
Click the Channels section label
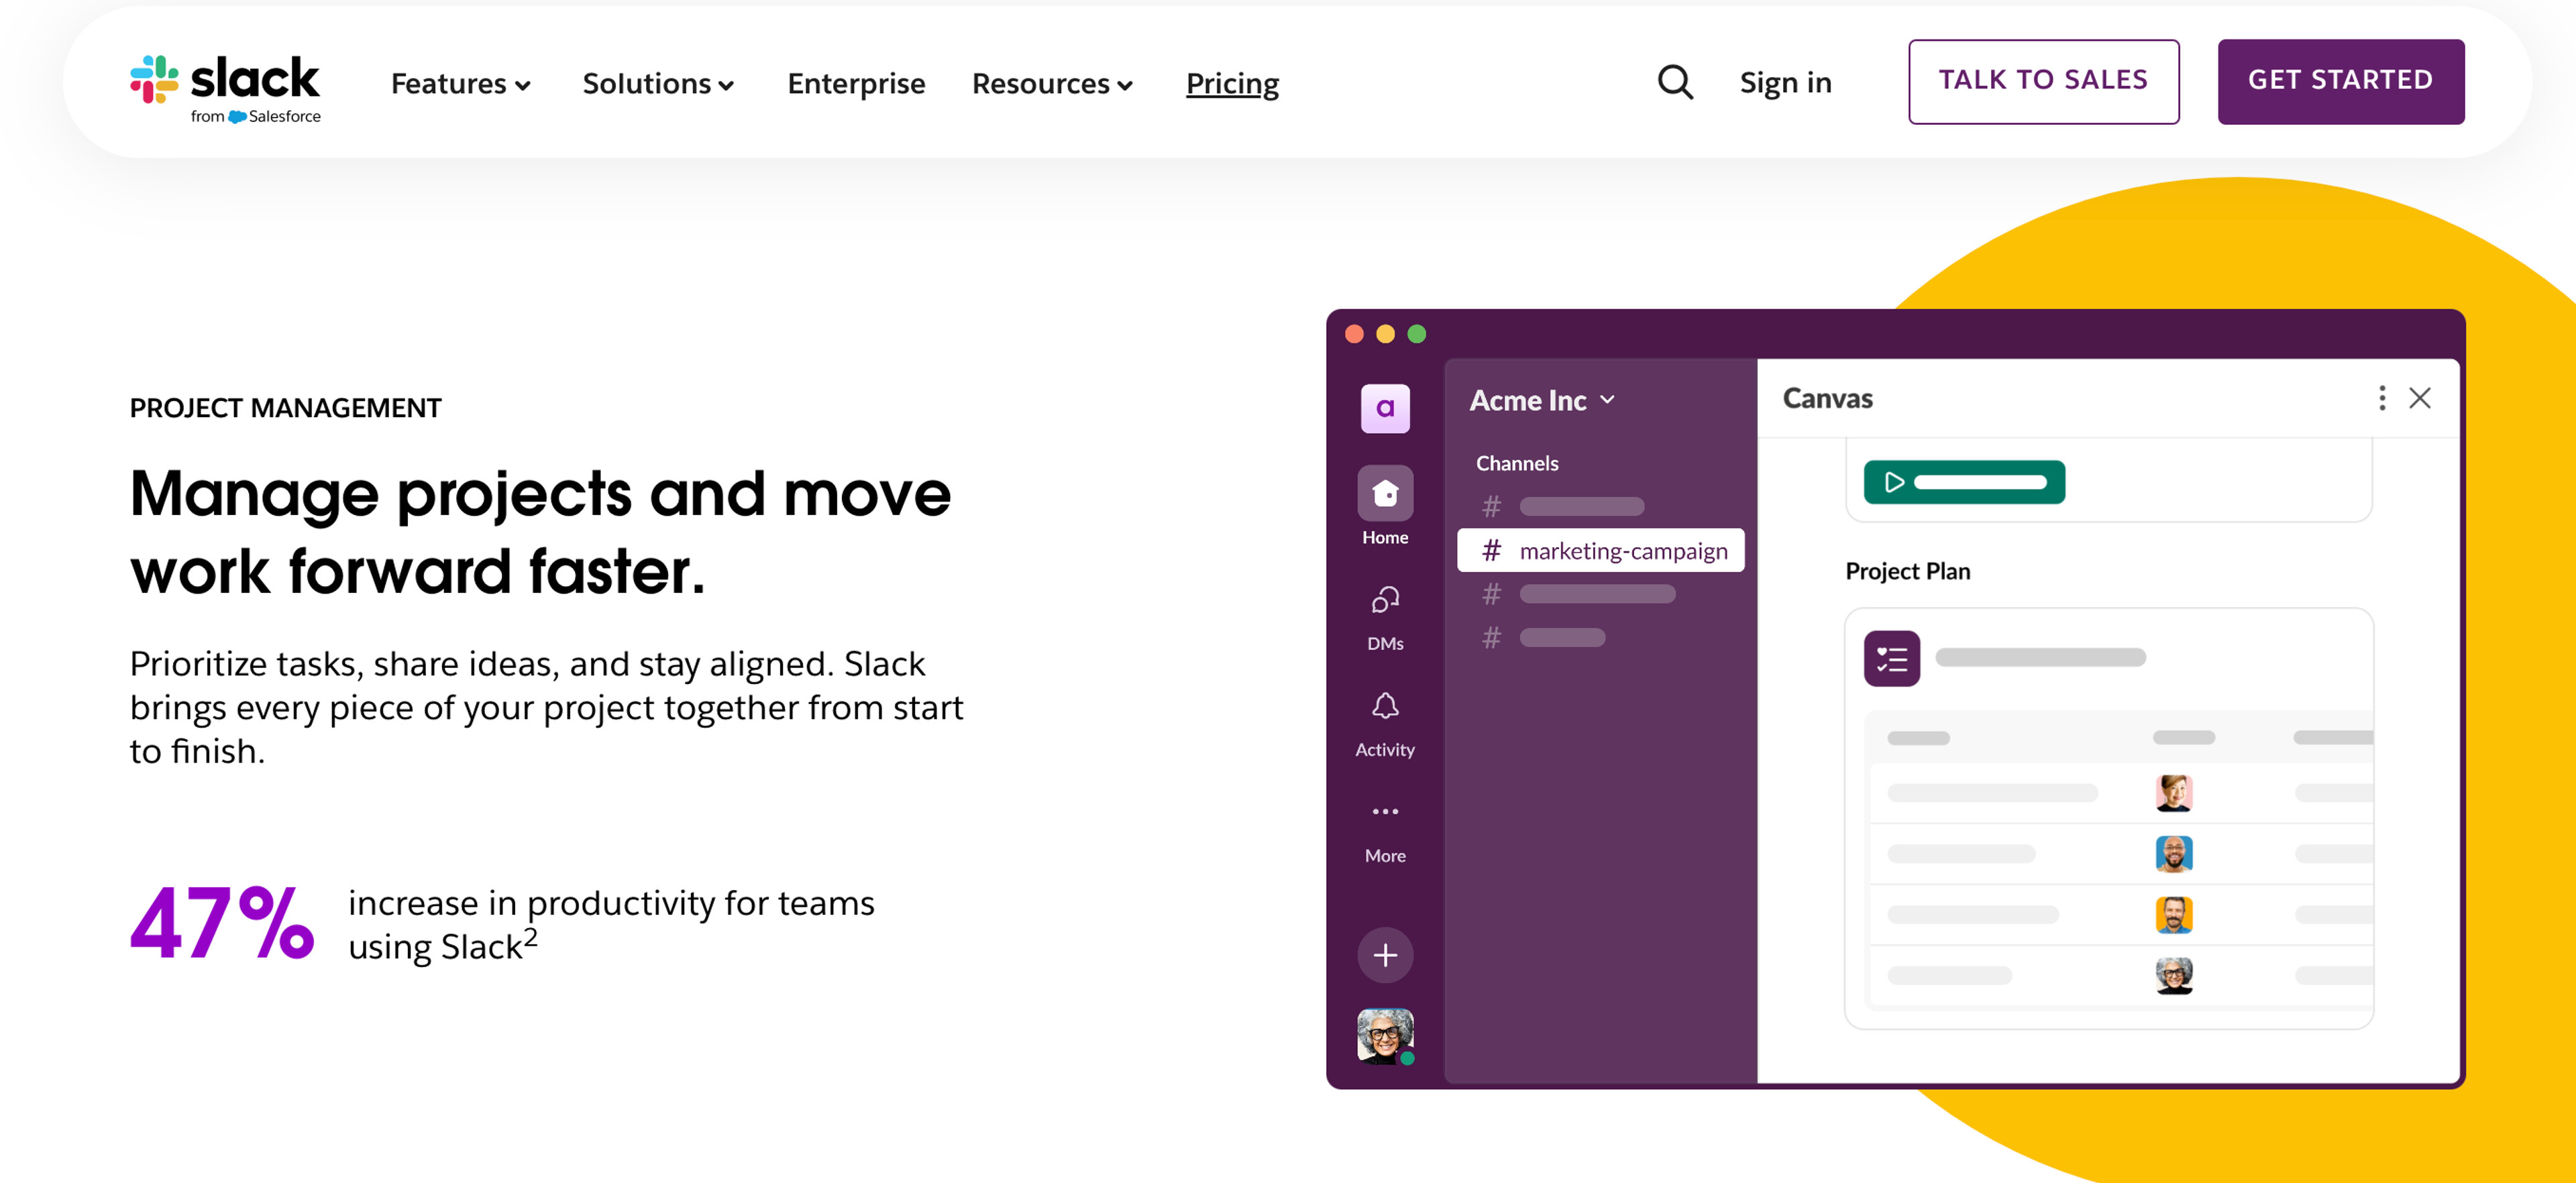[1517, 463]
